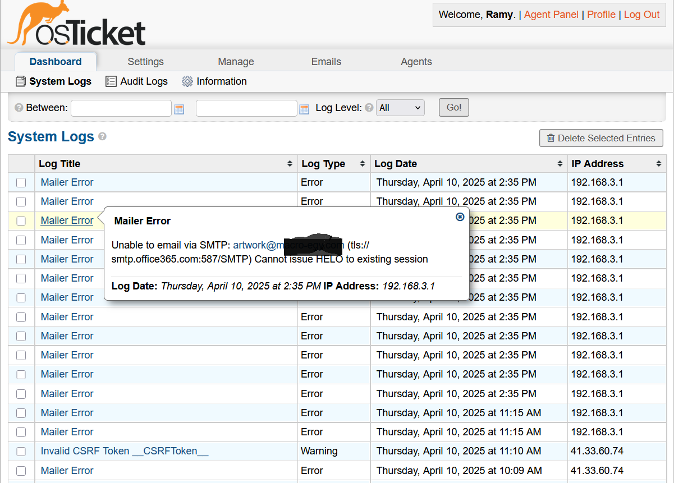Close the Mailer Error popup
Viewport: 674px width, 483px height.
tap(460, 217)
